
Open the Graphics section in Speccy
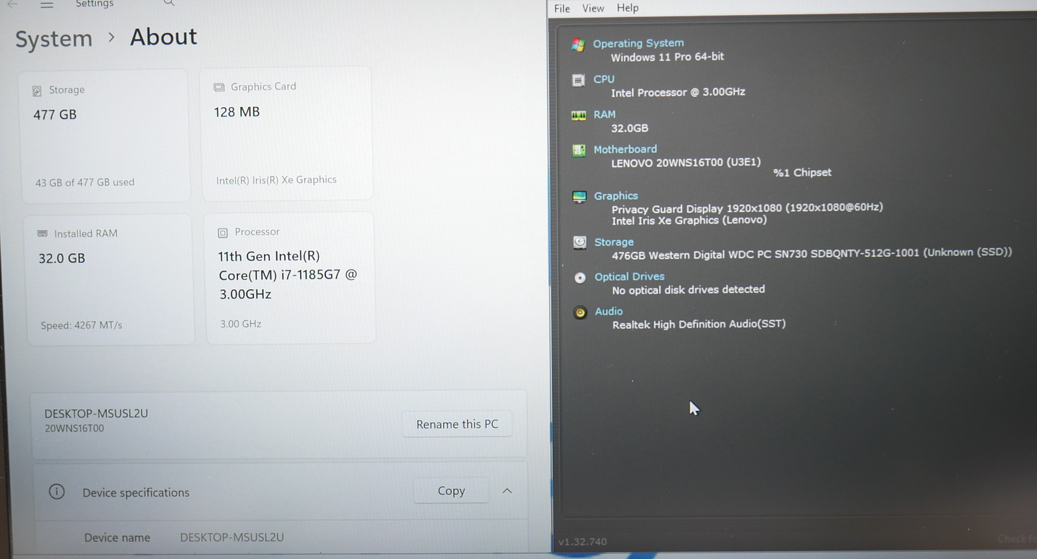point(616,196)
